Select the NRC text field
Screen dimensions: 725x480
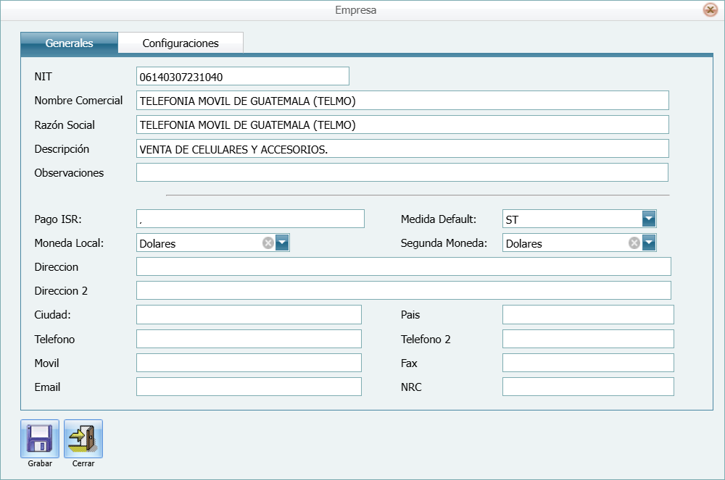pos(588,387)
